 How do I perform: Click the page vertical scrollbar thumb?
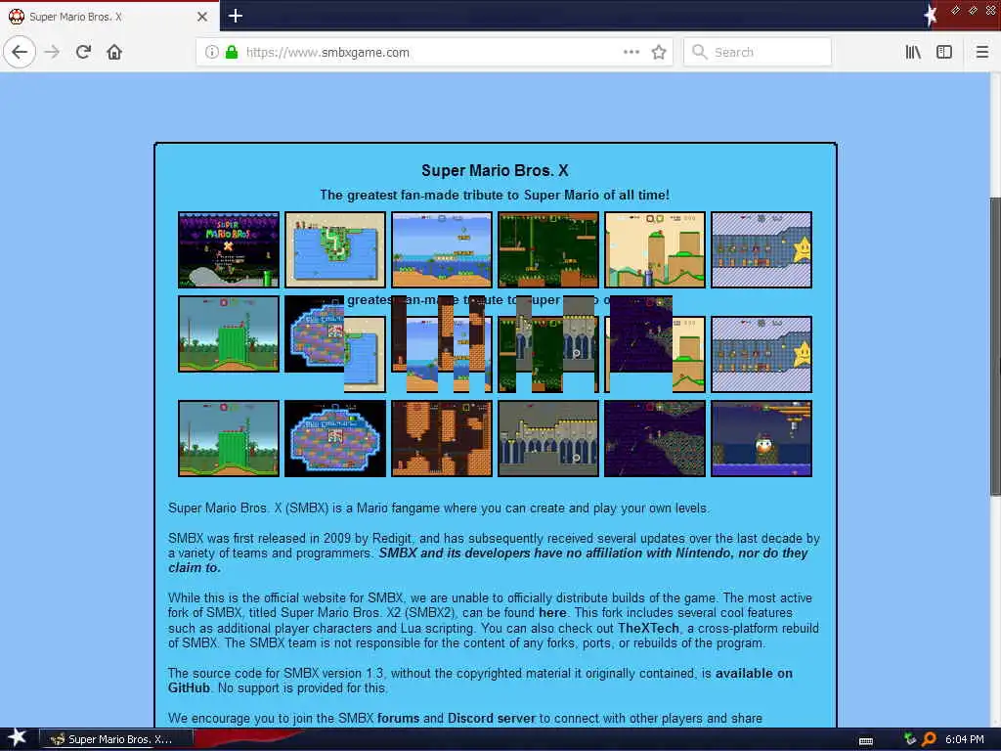pos(995,346)
